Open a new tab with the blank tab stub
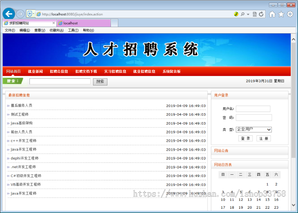298x213 pixels. pyautogui.click(x=114, y=23)
